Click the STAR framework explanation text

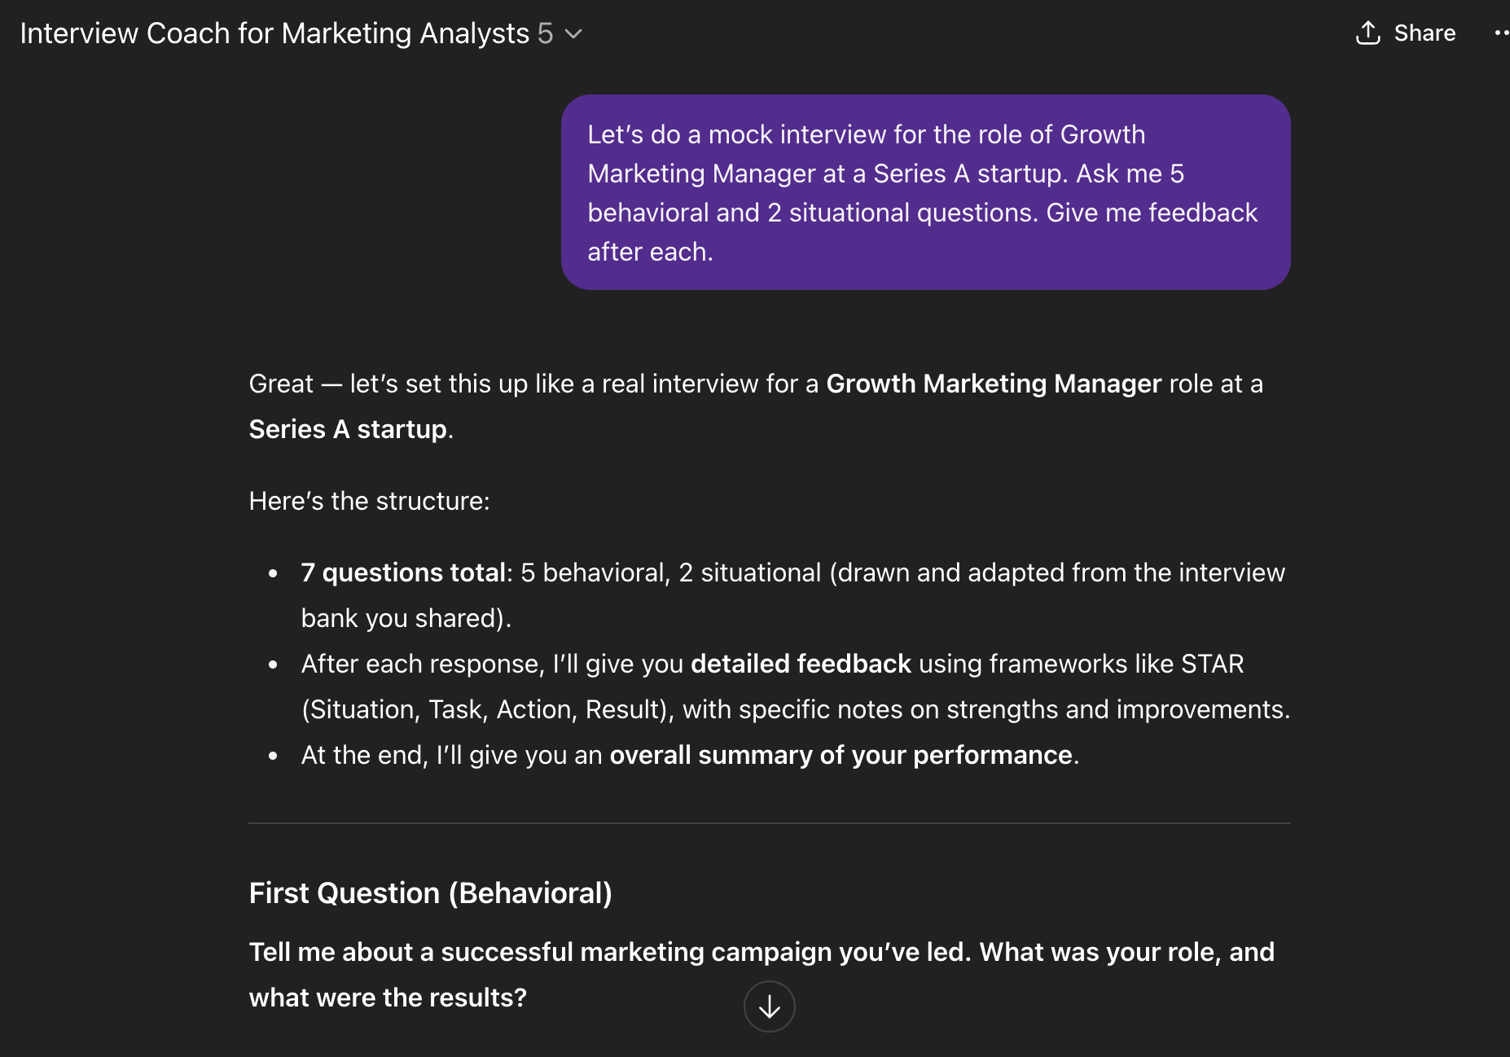click(x=795, y=709)
